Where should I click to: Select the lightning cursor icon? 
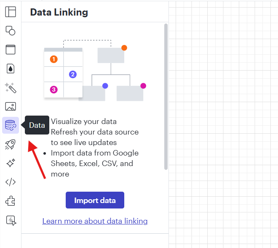11,220
